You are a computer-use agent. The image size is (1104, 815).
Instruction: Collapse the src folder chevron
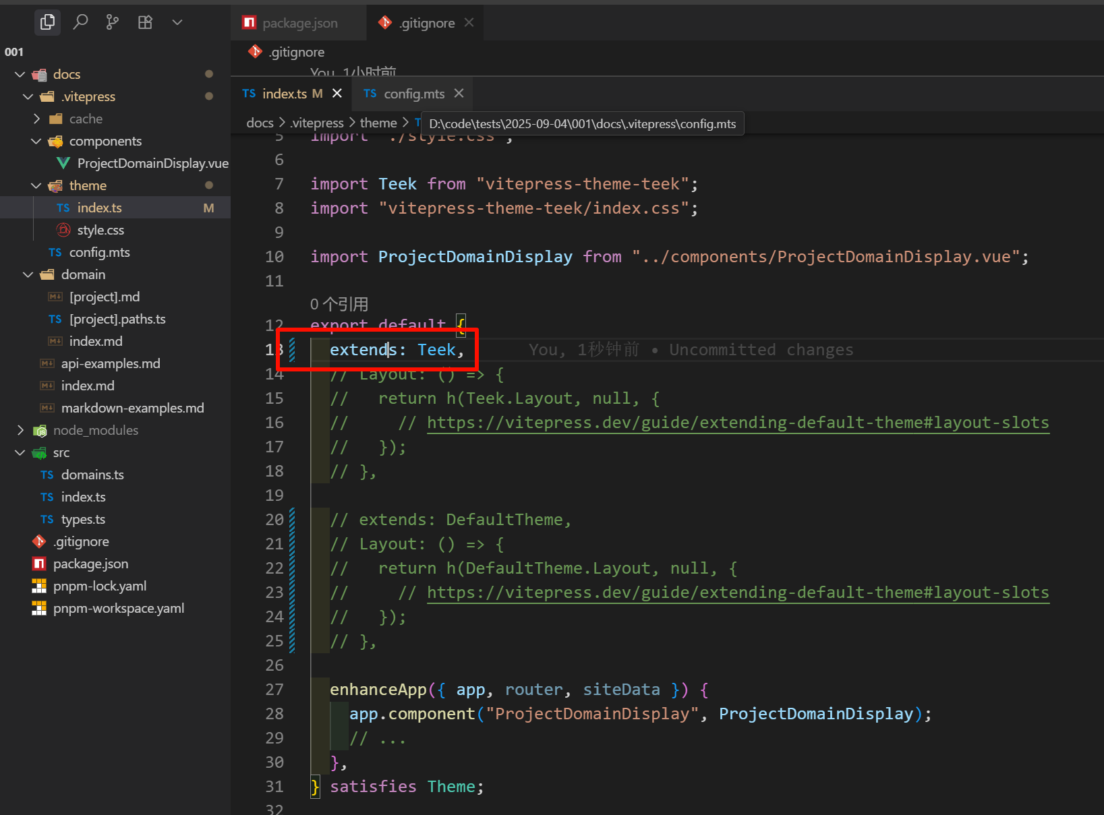20,452
